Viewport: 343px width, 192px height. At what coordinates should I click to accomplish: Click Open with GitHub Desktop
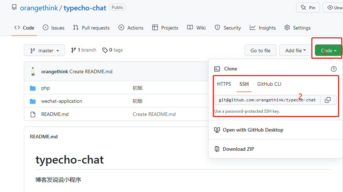[253, 130]
